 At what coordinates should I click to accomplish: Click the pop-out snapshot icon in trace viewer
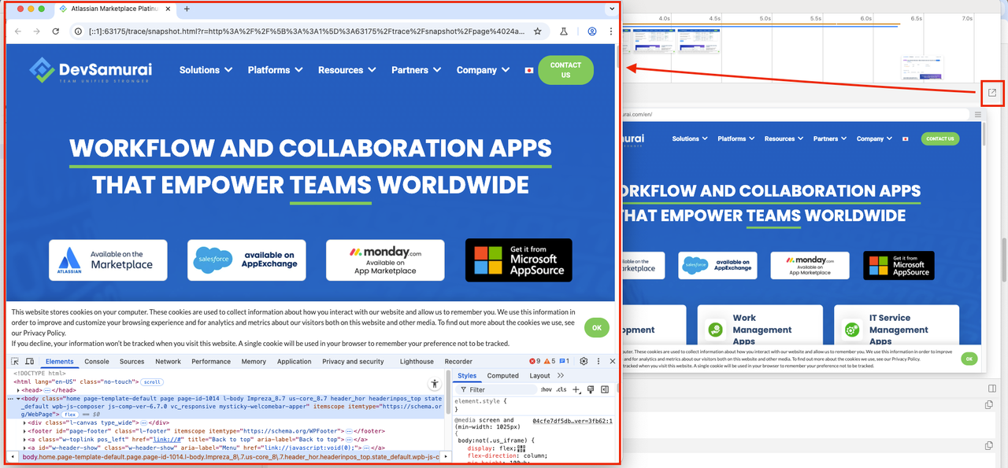(992, 93)
